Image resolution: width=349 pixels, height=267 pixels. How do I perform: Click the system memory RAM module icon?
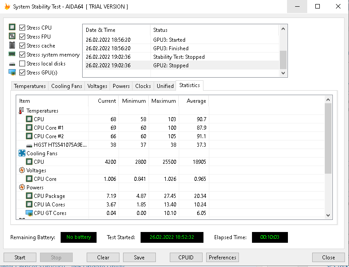12,54
